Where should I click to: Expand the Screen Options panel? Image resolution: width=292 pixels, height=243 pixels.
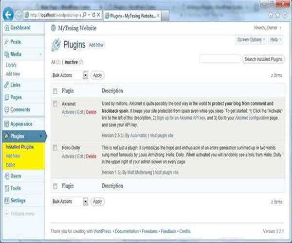point(251,39)
